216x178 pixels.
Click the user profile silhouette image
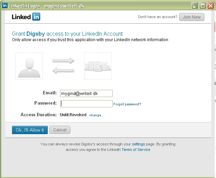pyautogui.click(x=29, y=66)
